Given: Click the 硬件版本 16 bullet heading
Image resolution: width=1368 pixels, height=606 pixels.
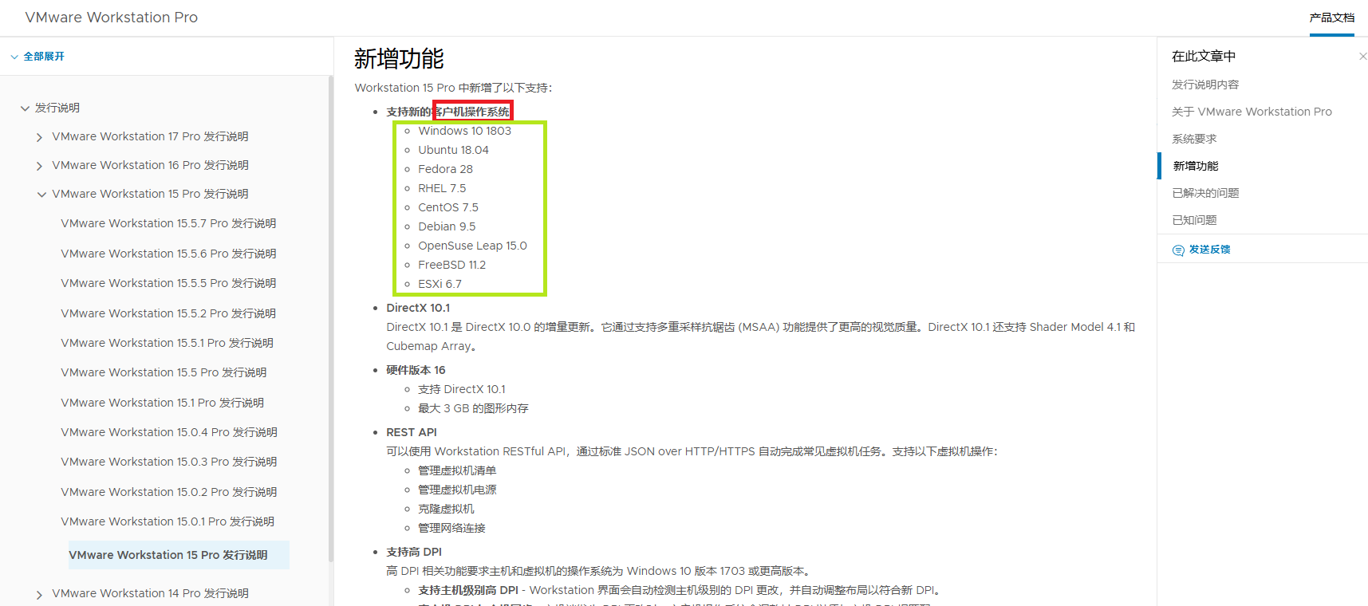Looking at the screenshot, I should point(416,370).
